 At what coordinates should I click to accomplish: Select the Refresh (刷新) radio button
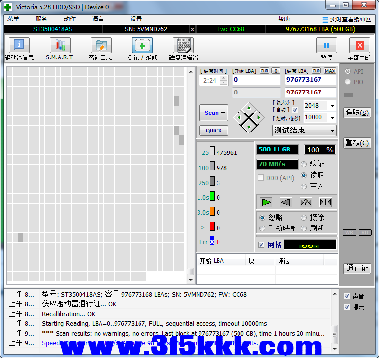click(x=304, y=228)
